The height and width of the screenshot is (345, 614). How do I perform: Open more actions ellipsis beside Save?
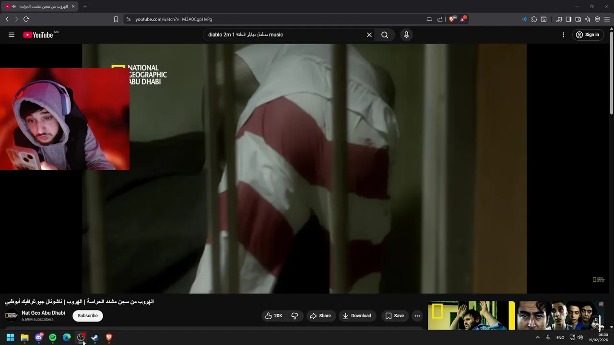point(417,316)
